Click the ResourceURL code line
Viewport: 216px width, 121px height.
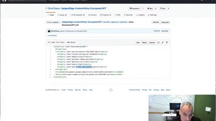[89, 75]
